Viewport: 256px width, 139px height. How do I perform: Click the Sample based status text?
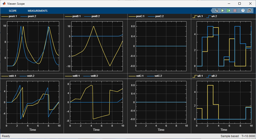pos(230,136)
